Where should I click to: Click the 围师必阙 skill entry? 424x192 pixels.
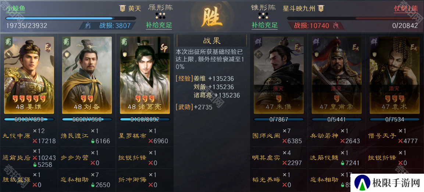click(266, 136)
